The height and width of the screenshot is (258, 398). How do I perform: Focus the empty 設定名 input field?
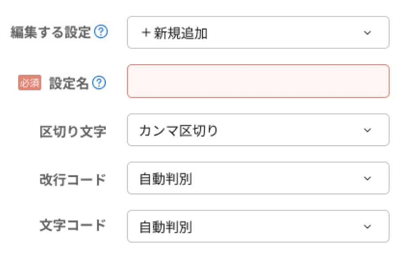(258, 81)
